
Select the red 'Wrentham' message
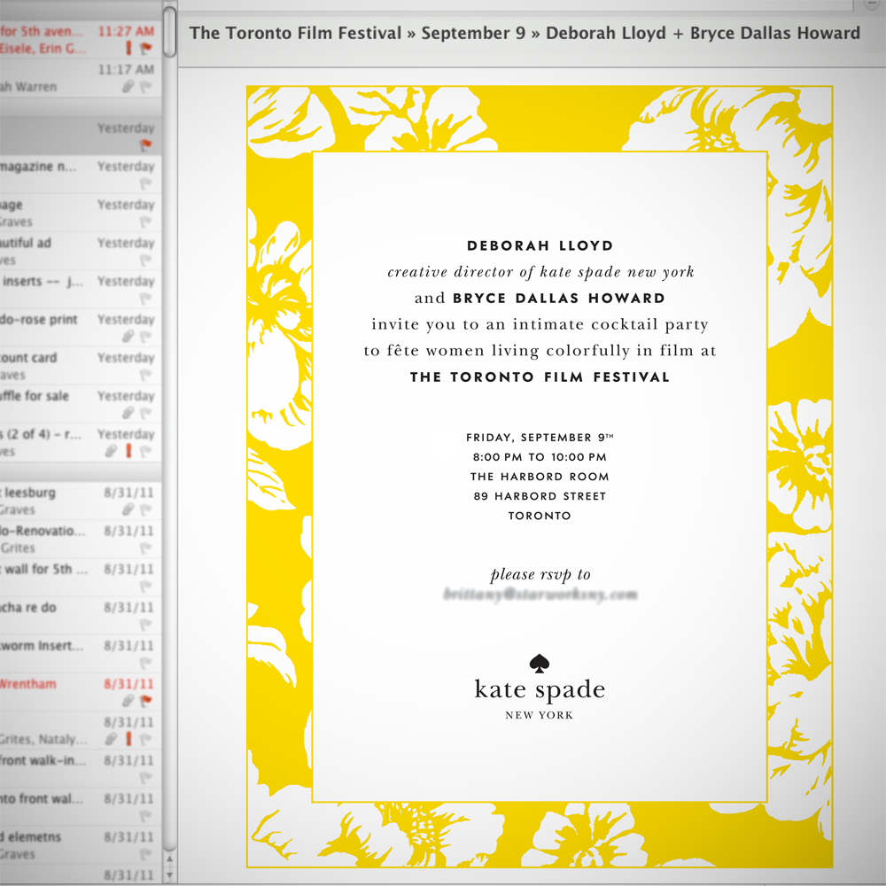coord(81,692)
